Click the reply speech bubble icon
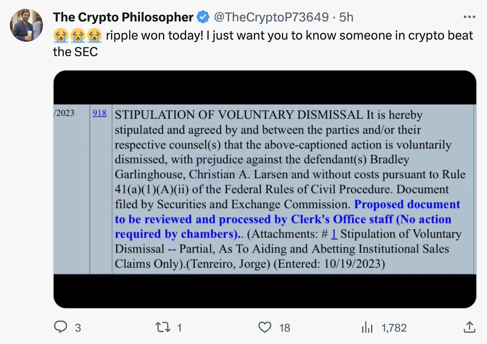 [61, 328]
